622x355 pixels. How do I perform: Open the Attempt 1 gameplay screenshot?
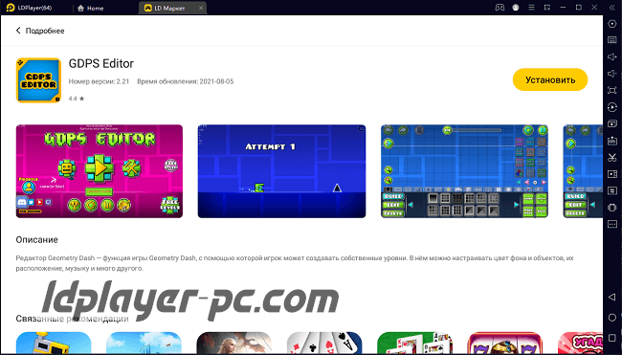(281, 171)
